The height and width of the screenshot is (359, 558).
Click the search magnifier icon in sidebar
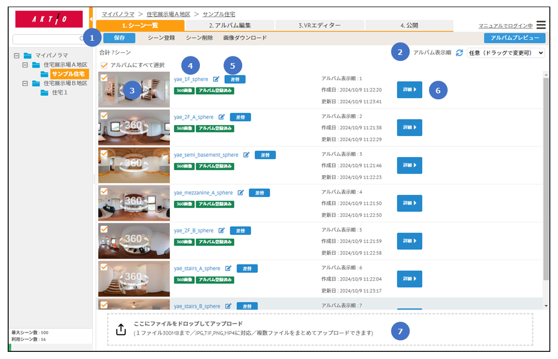(82, 39)
